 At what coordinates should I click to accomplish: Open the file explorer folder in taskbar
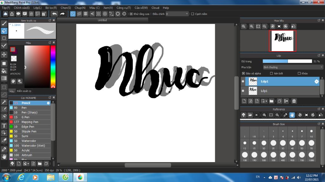pyautogui.click(x=50, y=177)
